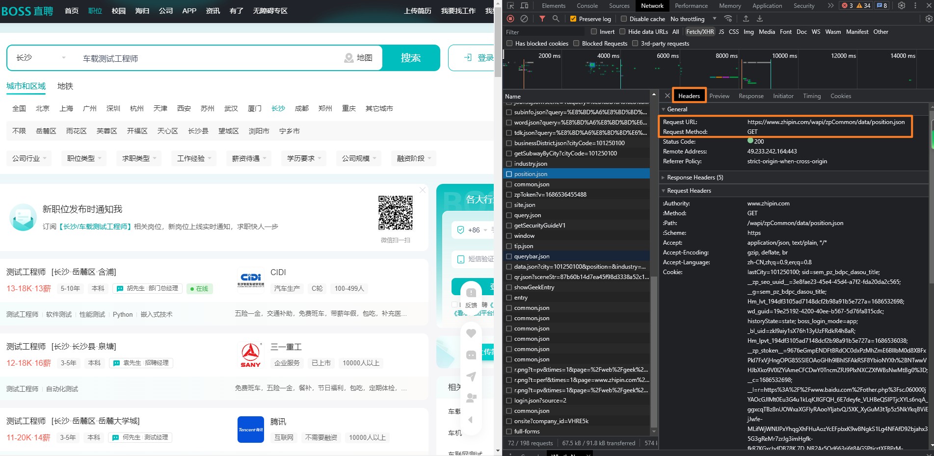This screenshot has width=934, height=456.
Task: Select the 地铁 filter tab
Action: coord(65,86)
